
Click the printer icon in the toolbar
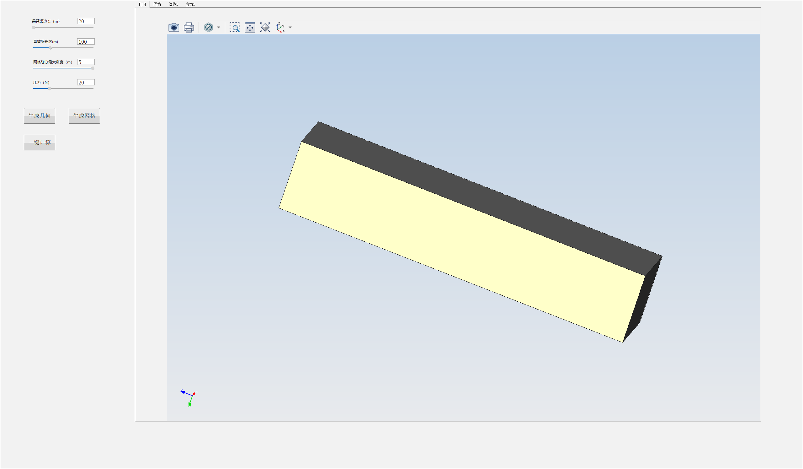pos(189,27)
